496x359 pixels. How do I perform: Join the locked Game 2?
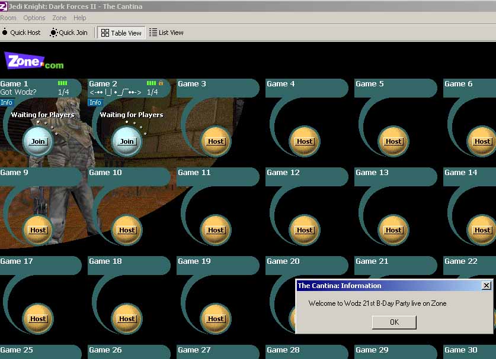click(127, 141)
